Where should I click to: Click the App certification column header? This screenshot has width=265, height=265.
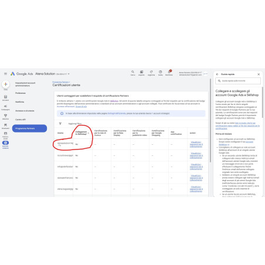tap(176, 133)
